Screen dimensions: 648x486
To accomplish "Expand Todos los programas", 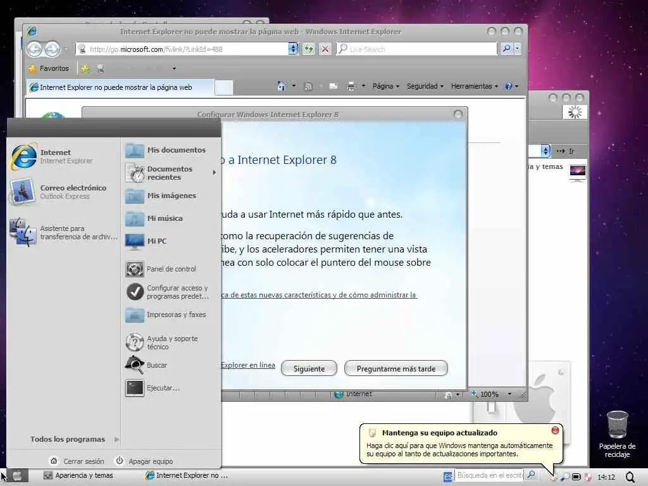I will click(75, 439).
